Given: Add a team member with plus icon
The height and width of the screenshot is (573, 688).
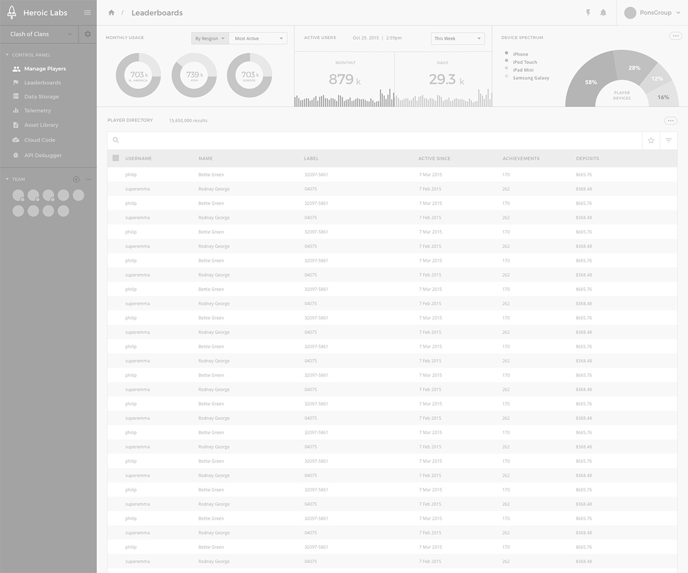Looking at the screenshot, I should 76,179.
